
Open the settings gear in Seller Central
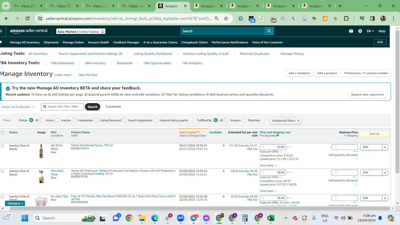pos(360,31)
